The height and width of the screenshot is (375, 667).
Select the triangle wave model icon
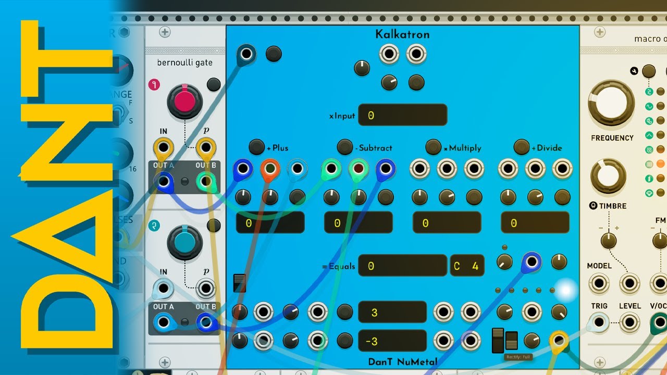[x=649, y=135]
